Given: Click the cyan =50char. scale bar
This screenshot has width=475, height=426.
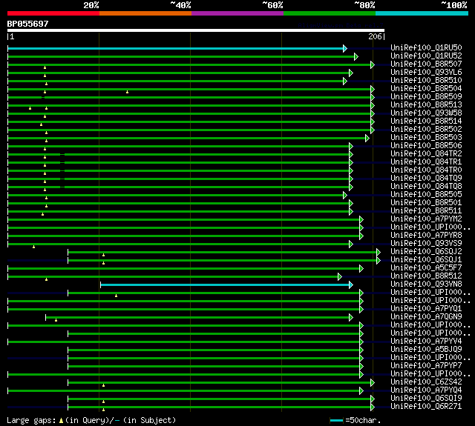Looking at the screenshot, I should pos(336,420).
